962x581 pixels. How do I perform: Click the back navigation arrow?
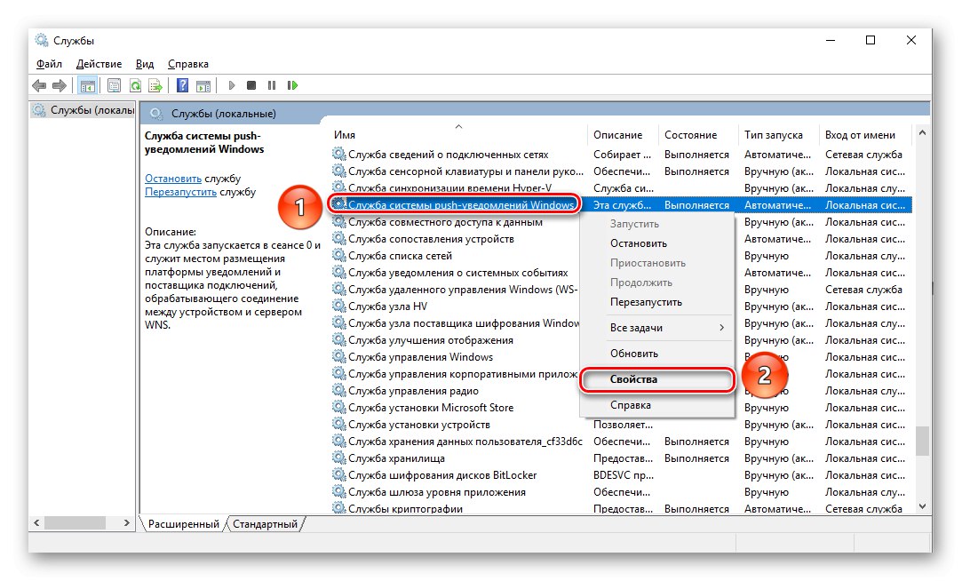click(x=39, y=85)
